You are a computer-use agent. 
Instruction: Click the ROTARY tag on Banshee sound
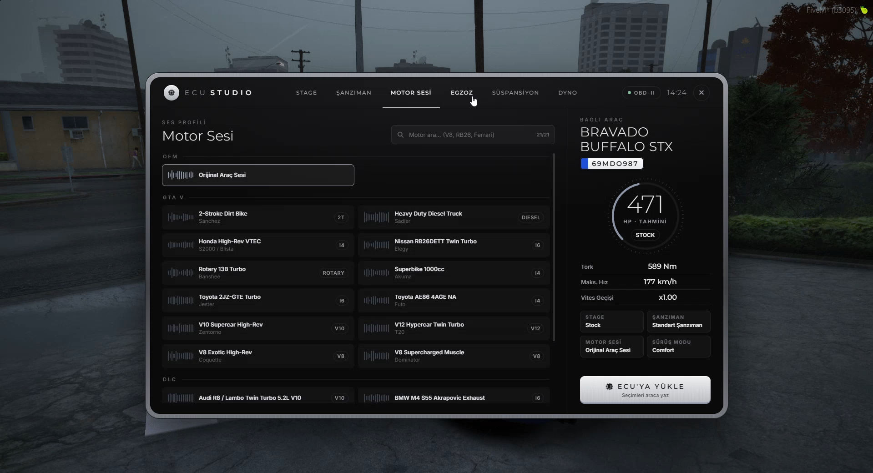click(x=333, y=273)
